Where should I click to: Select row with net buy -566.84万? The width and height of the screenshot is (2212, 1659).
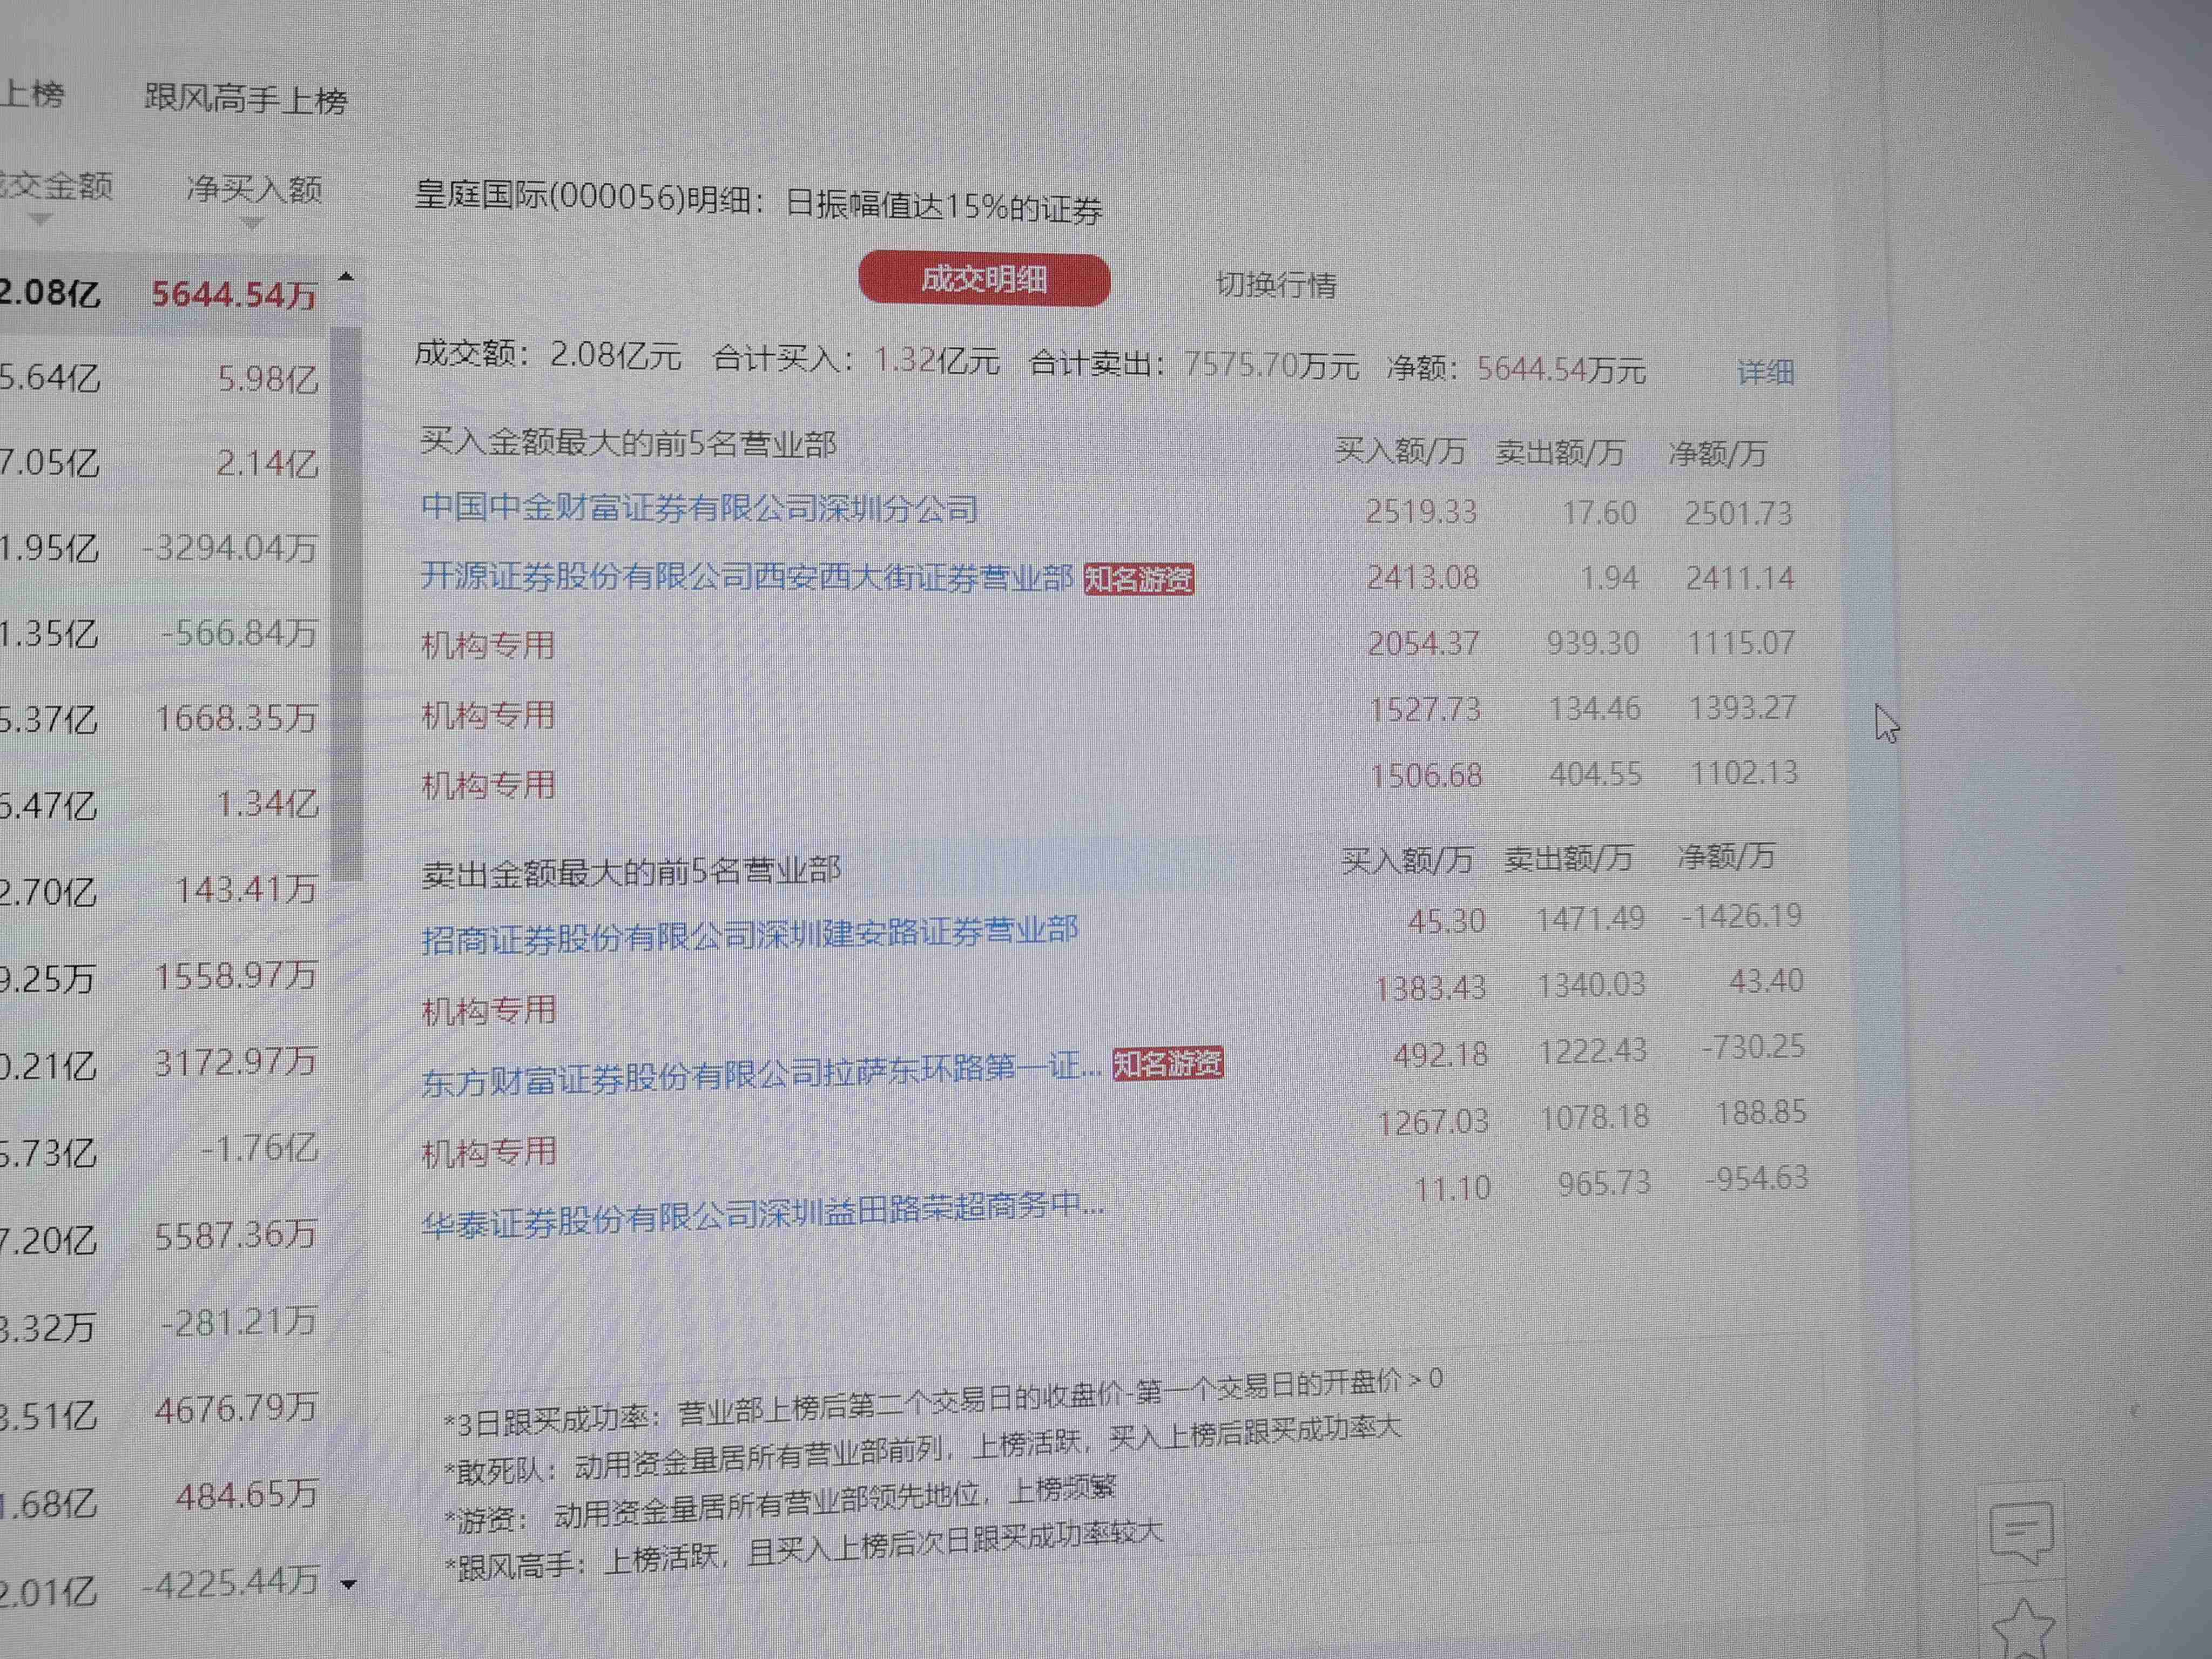tap(165, 633)
